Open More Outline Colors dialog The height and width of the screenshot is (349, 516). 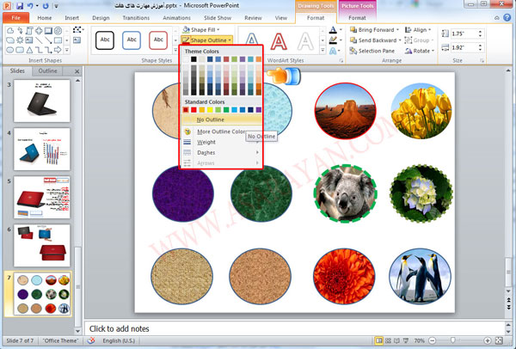tap(220, 132)
